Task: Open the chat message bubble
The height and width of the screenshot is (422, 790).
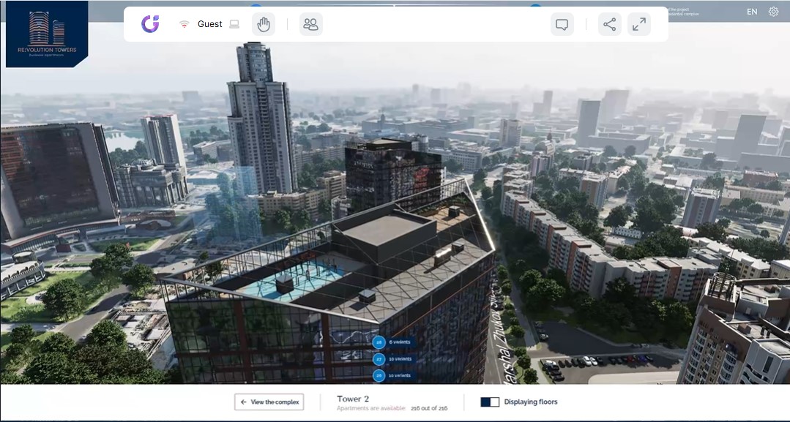Action: pos(562,23)
